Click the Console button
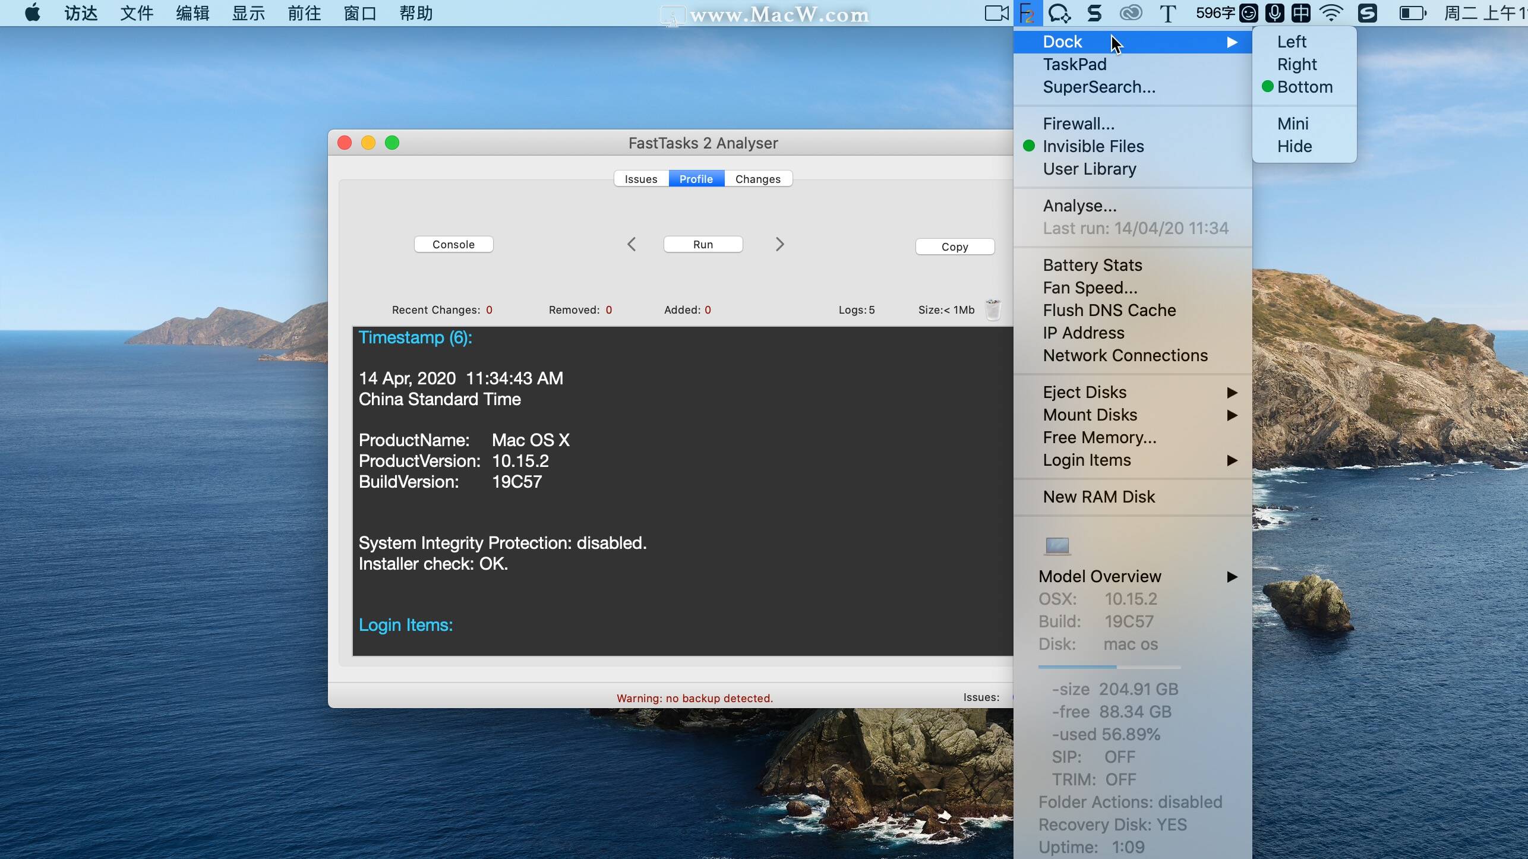 (453, 244)
